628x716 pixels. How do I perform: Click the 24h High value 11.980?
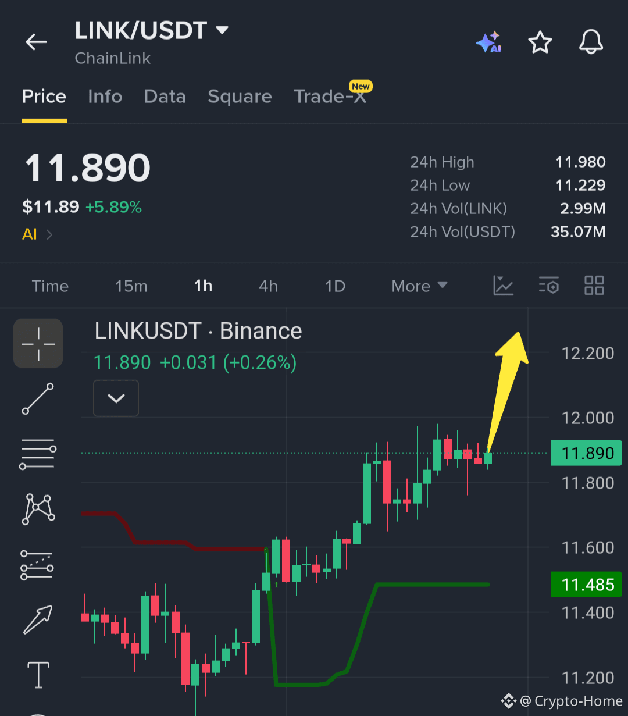(580, 162)
